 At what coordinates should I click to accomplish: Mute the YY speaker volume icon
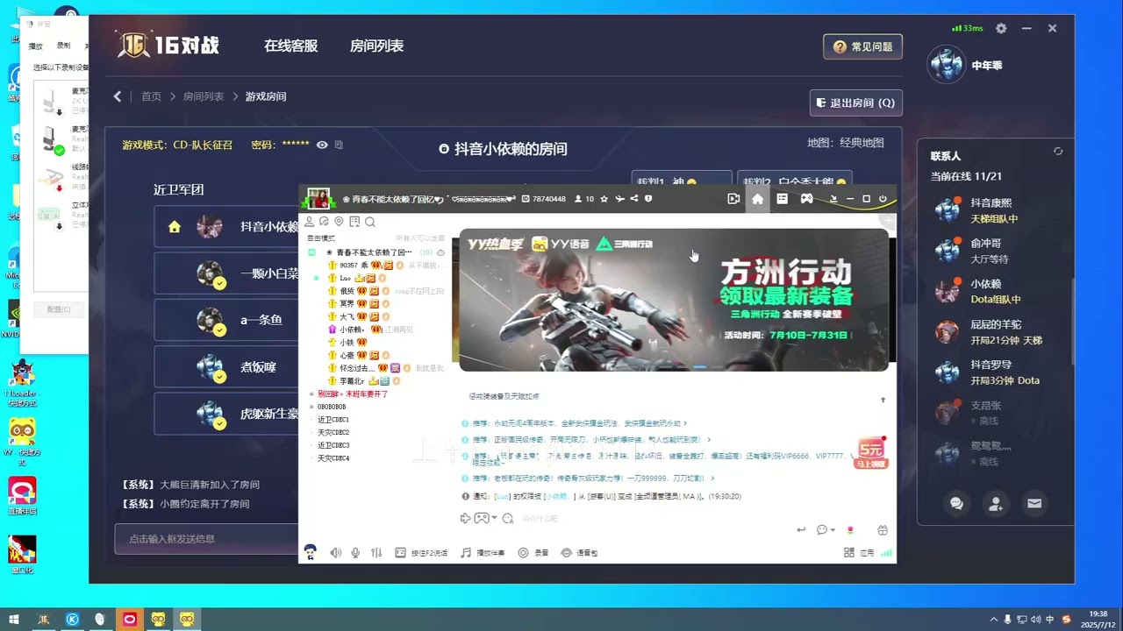click(335, 553)
